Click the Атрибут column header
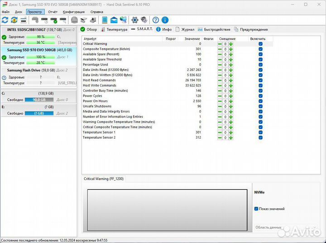 (x=122, y=39)
